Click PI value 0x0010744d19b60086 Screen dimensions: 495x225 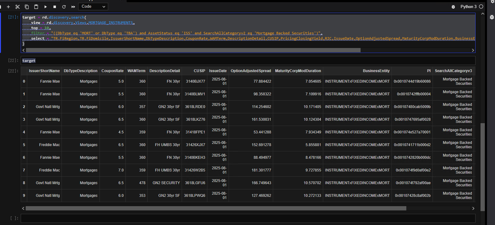(x=412, y=81)
